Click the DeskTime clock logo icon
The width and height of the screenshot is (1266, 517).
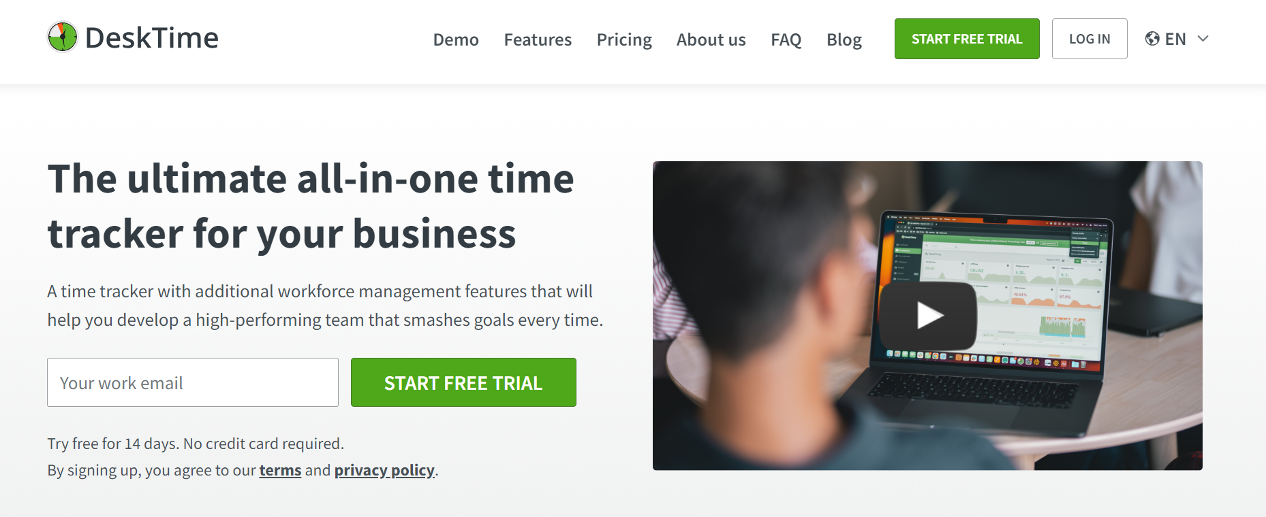click(63, 37)
